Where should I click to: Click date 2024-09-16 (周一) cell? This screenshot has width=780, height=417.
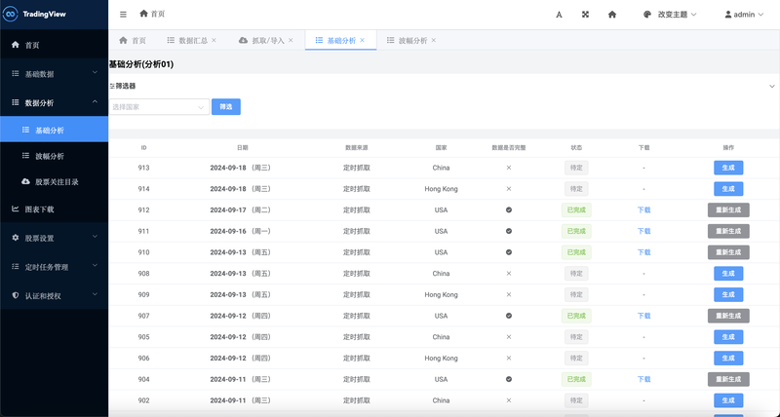pyautogui.click(x=240, y=231)
